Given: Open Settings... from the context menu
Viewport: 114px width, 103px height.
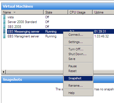Looking at the screenshot, I should click(x=78, y=42).
